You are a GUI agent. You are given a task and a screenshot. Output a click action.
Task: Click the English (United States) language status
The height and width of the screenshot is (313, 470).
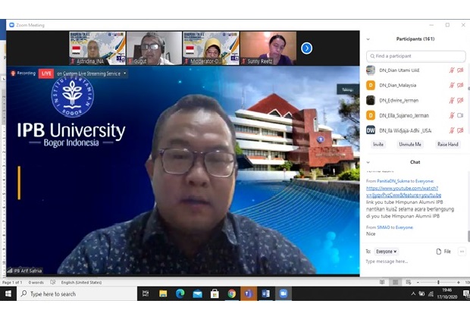pyautogui.click(x=81, y=283)
